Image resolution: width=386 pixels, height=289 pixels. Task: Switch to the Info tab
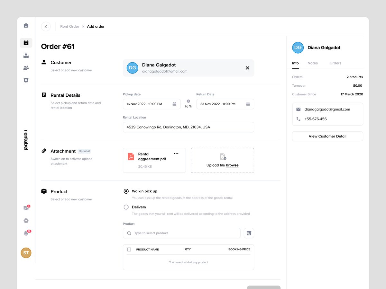tap(295, 63)
